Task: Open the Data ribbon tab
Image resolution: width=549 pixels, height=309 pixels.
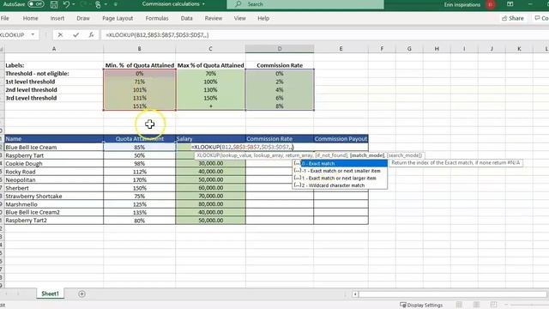Action: (187, 18)
